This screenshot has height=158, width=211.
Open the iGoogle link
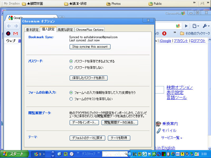click(165, 41)
